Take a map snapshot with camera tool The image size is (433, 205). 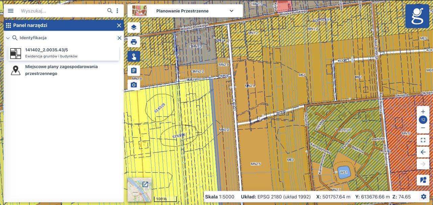point(134,85)
